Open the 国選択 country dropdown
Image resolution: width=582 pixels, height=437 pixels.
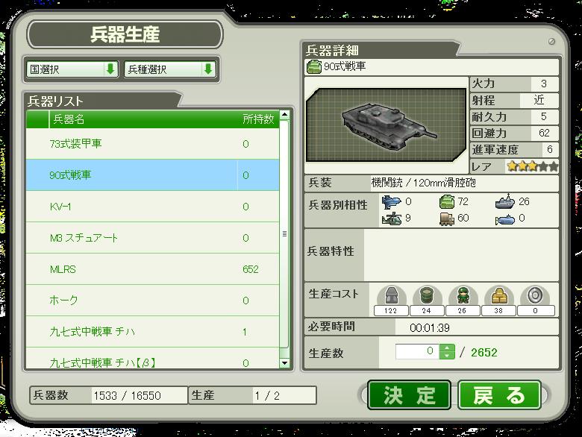pyautogui.click(x=72, y=69)
